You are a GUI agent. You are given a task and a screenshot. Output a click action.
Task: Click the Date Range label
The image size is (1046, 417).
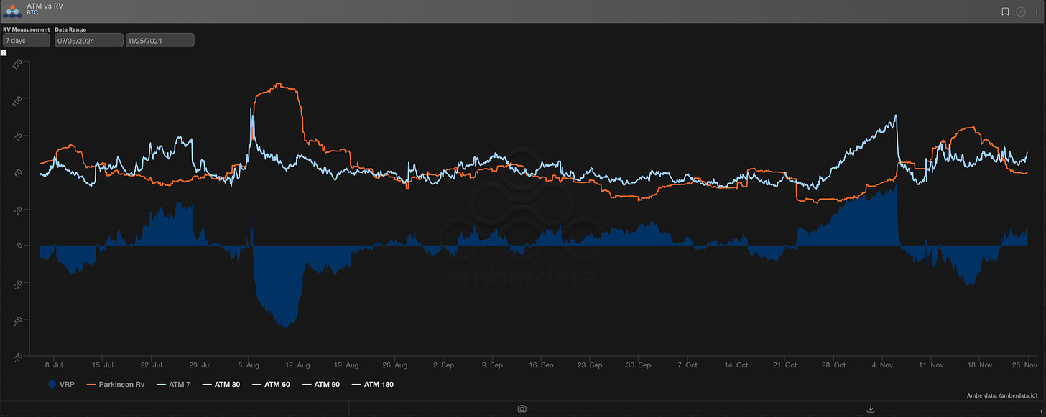pyautogui.click(x=70, y=29)
